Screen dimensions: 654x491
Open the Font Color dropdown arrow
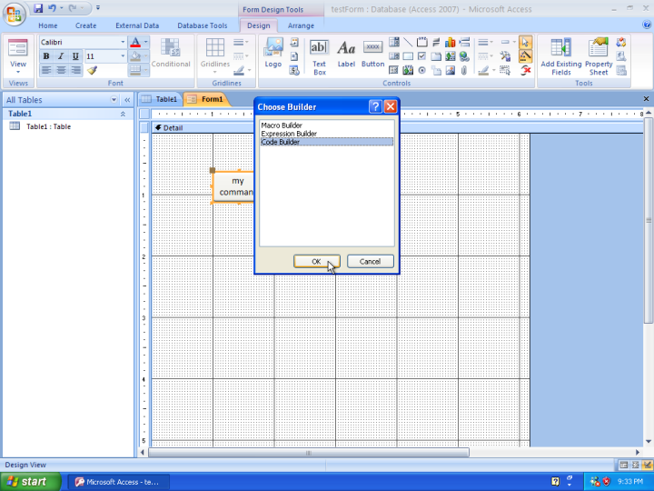(x=145, y=42)
